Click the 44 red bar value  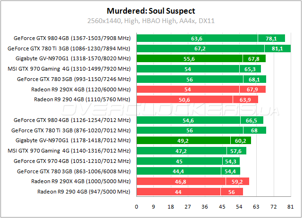178,192
